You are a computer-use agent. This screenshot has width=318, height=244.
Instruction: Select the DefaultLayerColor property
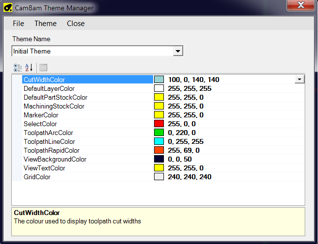(49, 89)
